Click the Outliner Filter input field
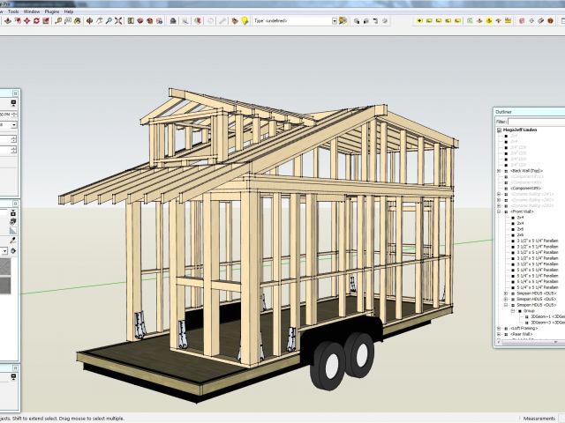Viewport: 565px width, 423px height. pyautogui.click(x=536, y=122)
